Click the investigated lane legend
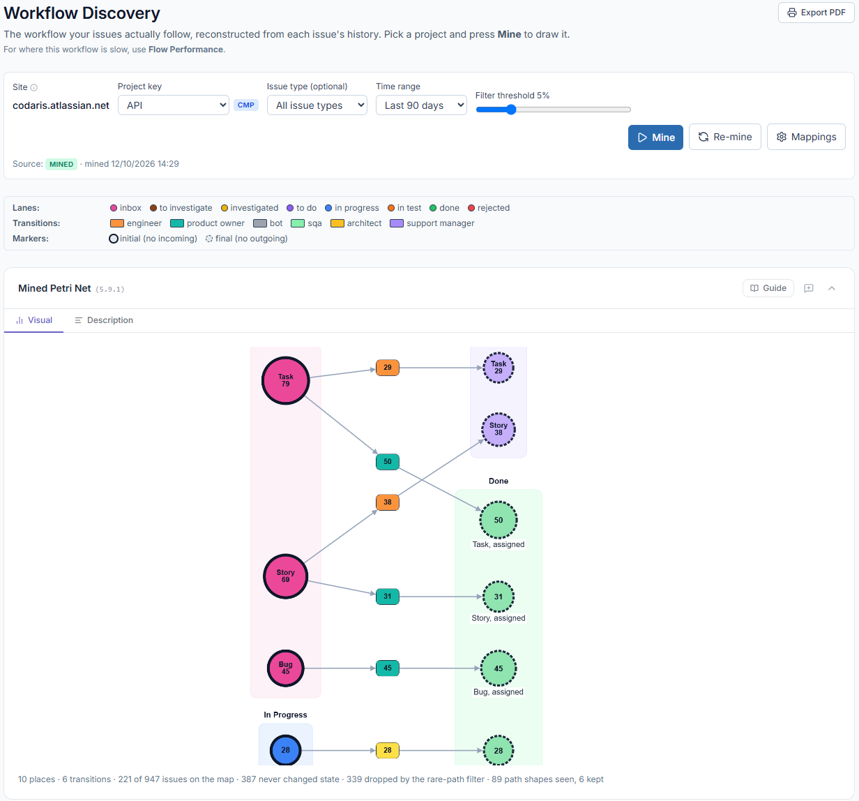Image resolution: width=859 pixels, height=801 pixels. pos(250,208)
